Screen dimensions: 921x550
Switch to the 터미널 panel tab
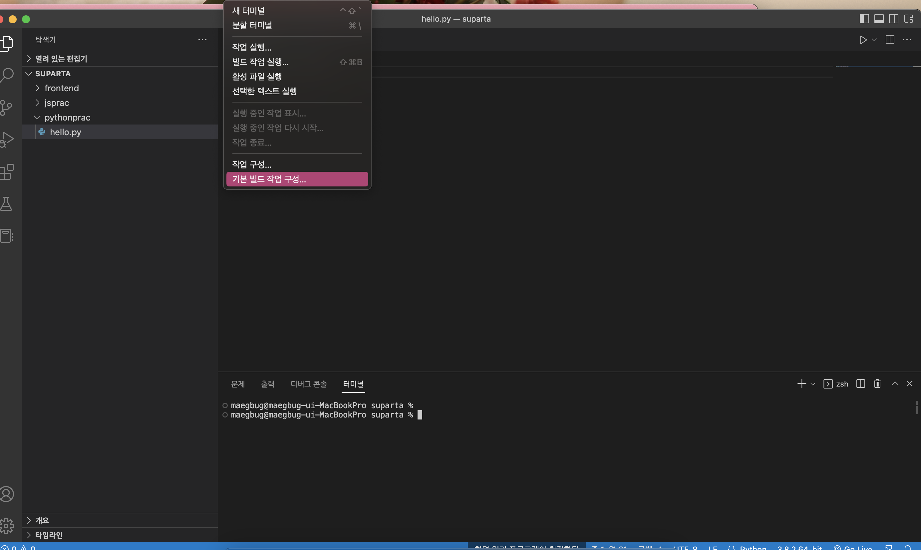pyautogui.click(x=353, y=384)
